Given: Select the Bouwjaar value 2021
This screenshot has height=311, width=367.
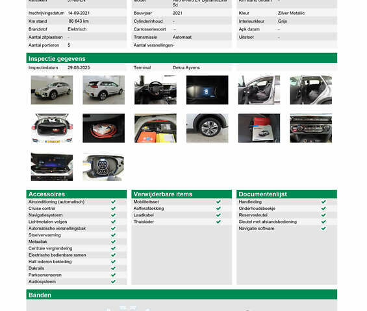Looking at the screenshot, I should click(177, 13).
